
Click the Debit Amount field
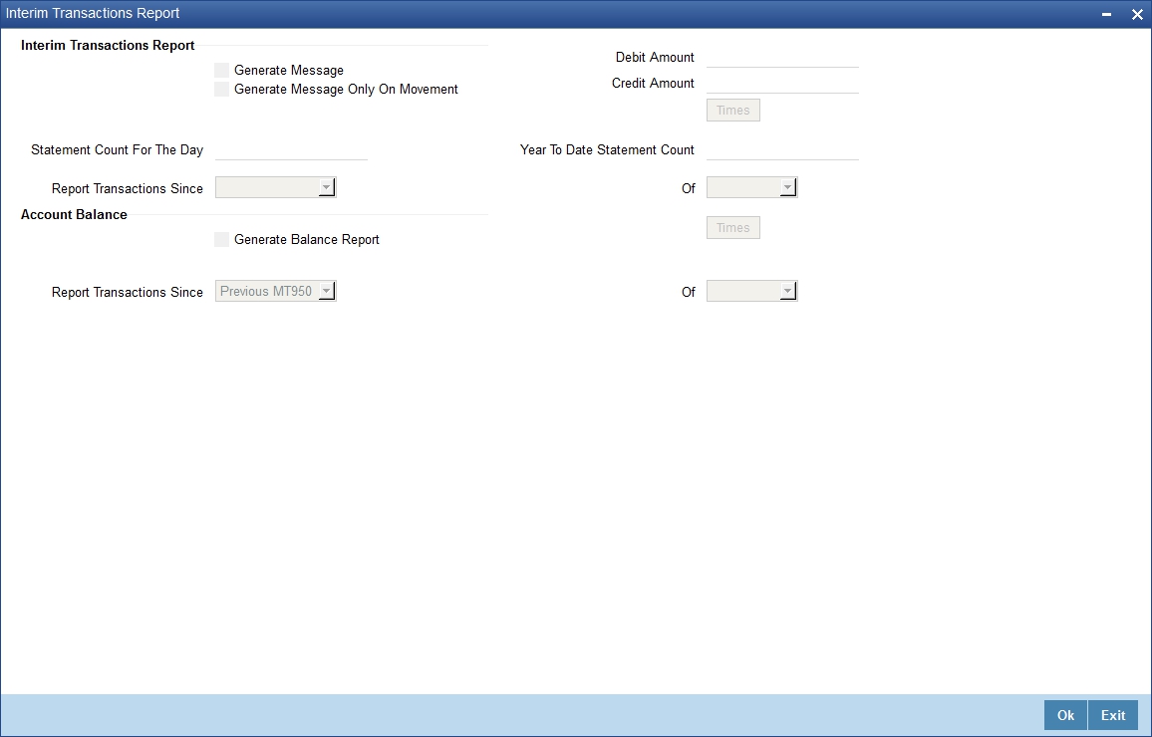782,57
